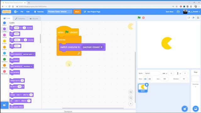Open the Control blocks category

tap(4, 48)
